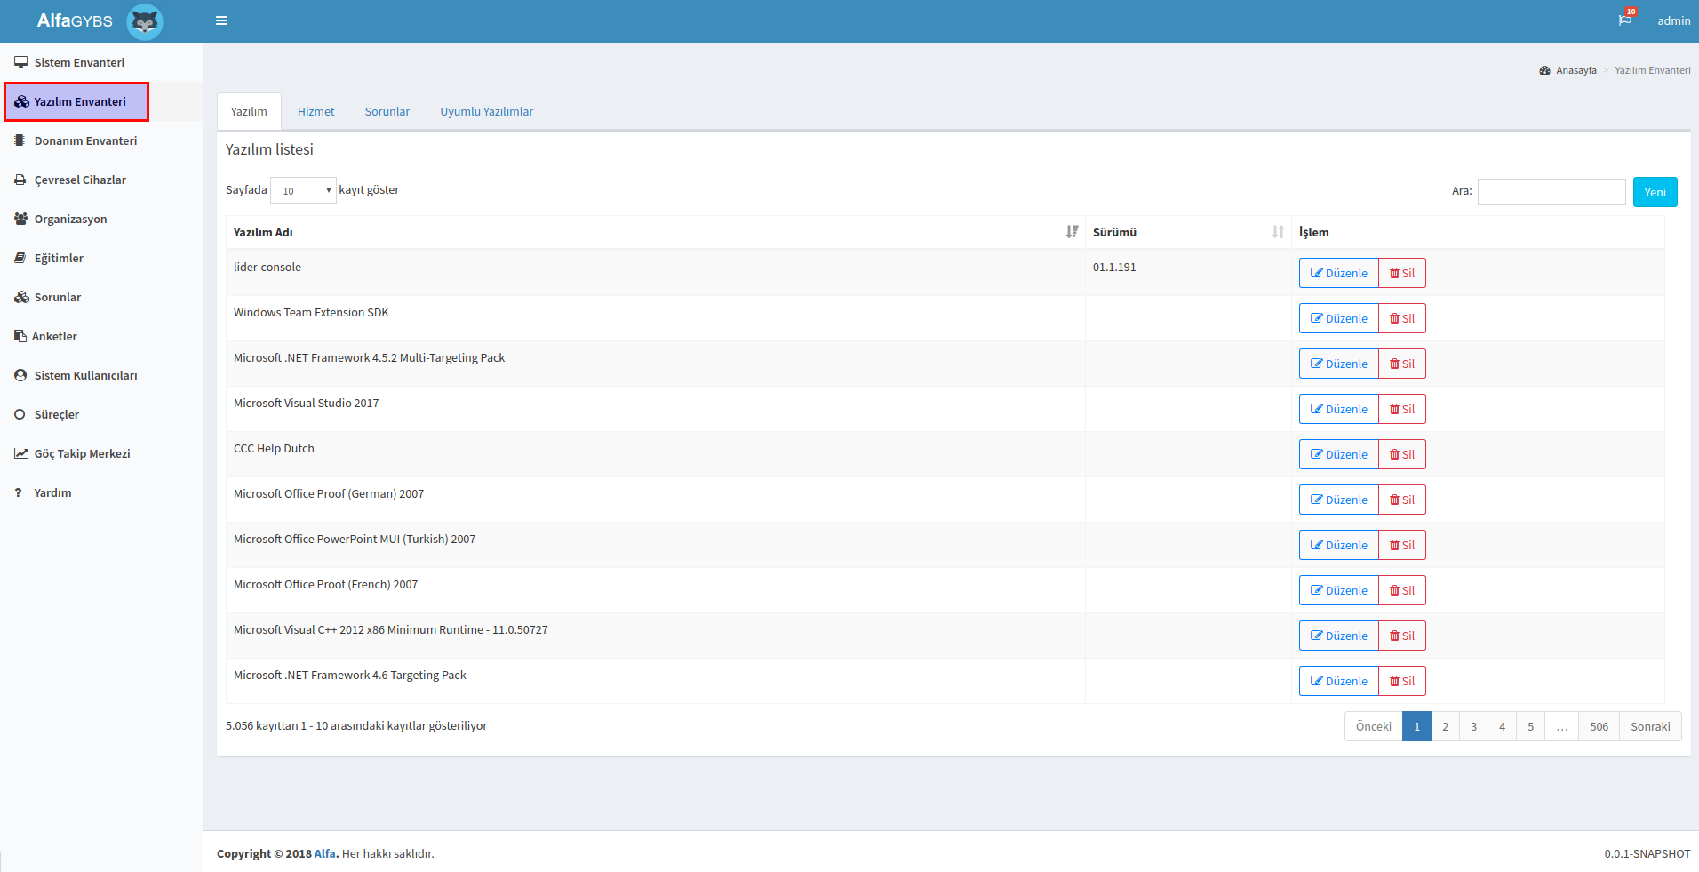The height and width of the screenshot is (872, 1699).
Task: Open Anketler sidebar item
Action: [x=101, y=336]
